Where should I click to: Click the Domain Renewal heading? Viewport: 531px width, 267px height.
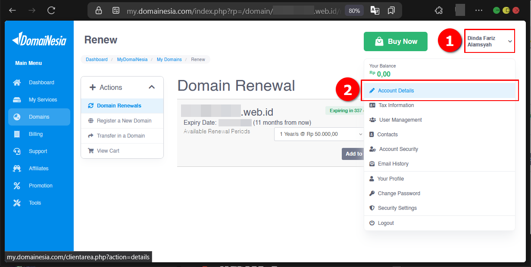pos(236,86)
